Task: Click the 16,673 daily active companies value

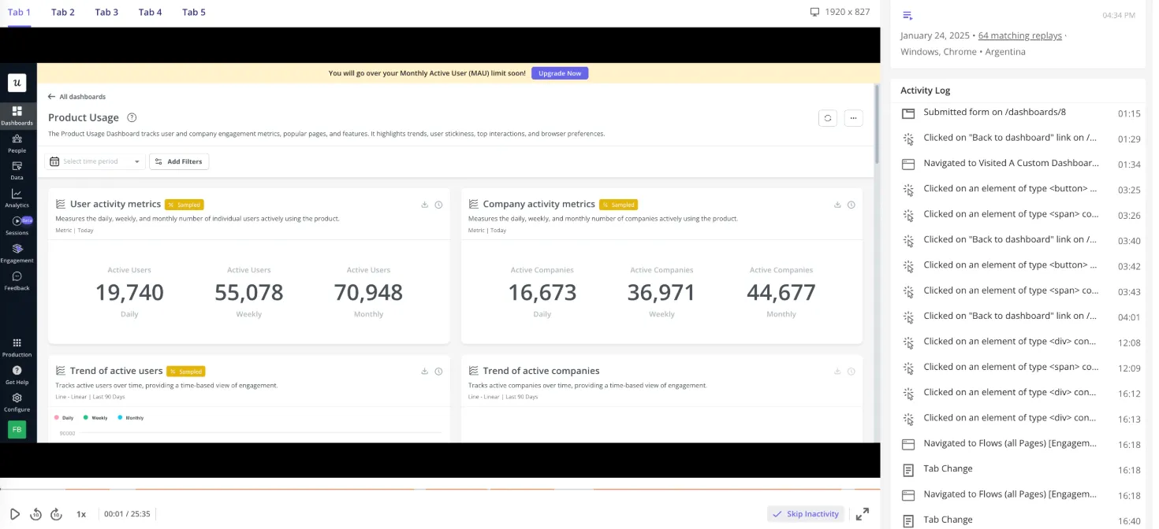Action: [542, 293]
